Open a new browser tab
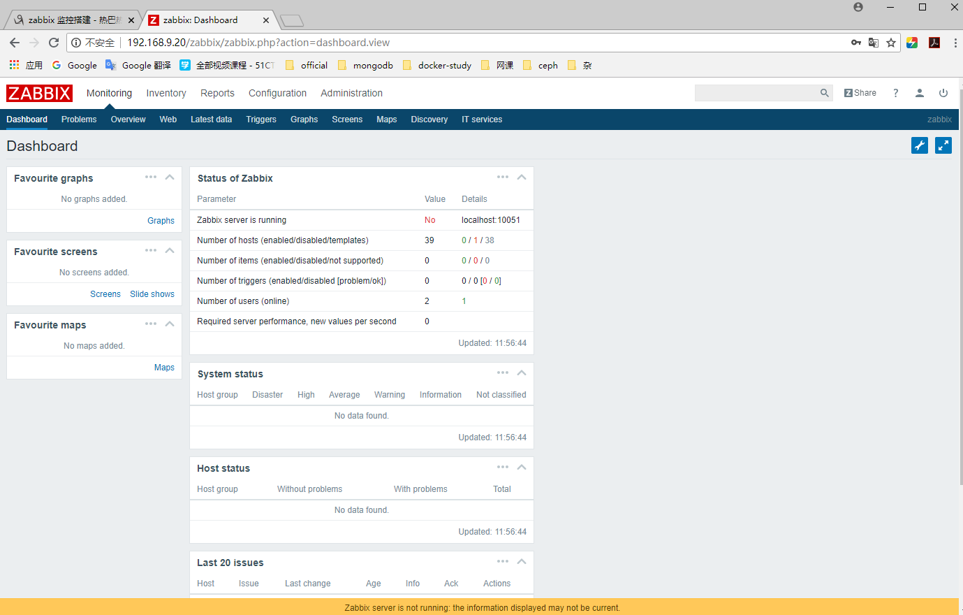This screenshot has width=963, height=615. click(x=292, y=20)
